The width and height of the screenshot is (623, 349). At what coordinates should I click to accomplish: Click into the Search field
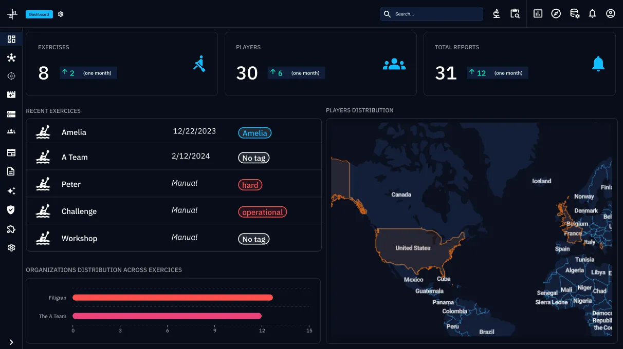coord(437,14)
